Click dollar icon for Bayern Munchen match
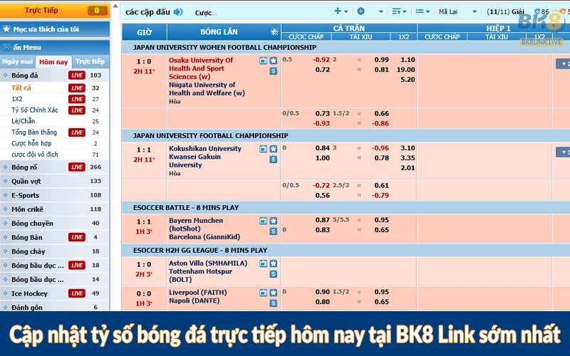Screen dimensions: 570x356 (x=274, y=231)
